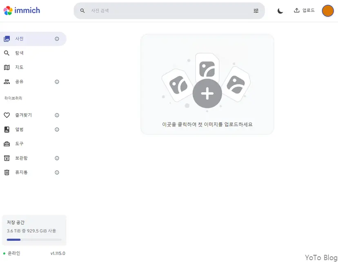Screen dimensions: 338x262
Task: Click the 저장 공간 storage usage bar
Action: 34,240
